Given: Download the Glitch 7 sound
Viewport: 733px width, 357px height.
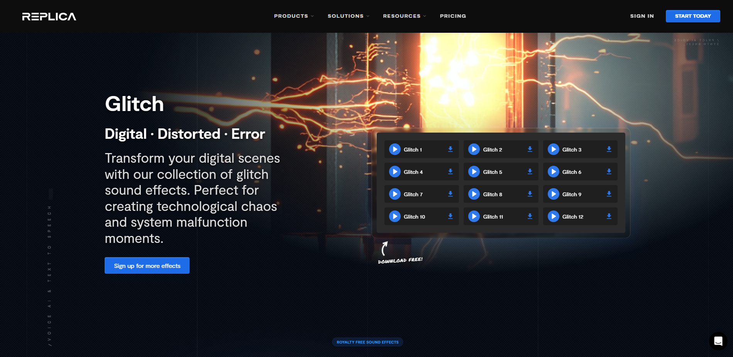Looking at the screenshot, I should (450, 194).
